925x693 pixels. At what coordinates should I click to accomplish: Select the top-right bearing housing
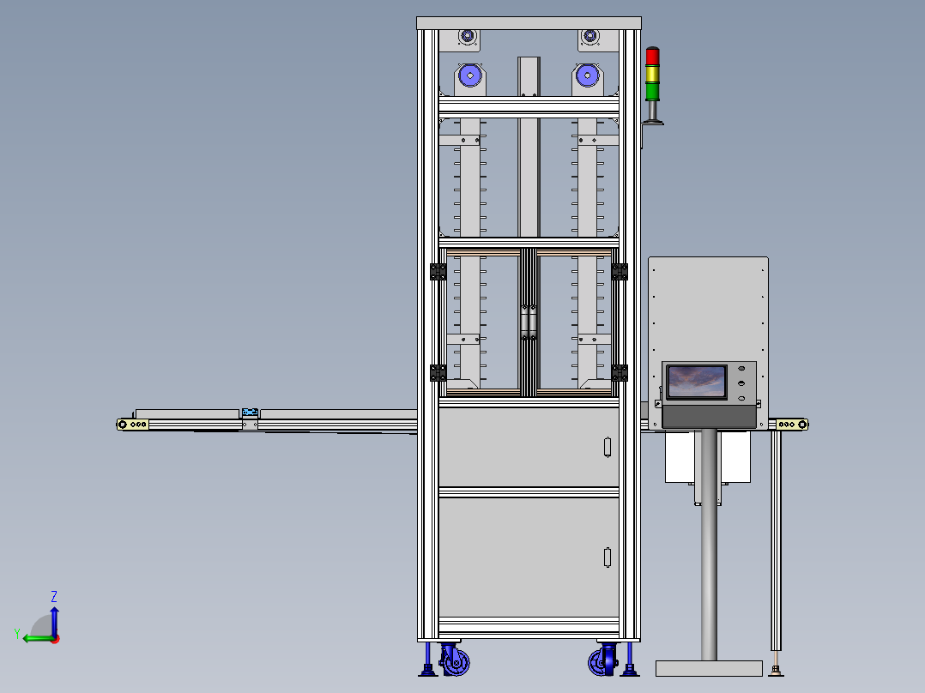click(589, 37)
